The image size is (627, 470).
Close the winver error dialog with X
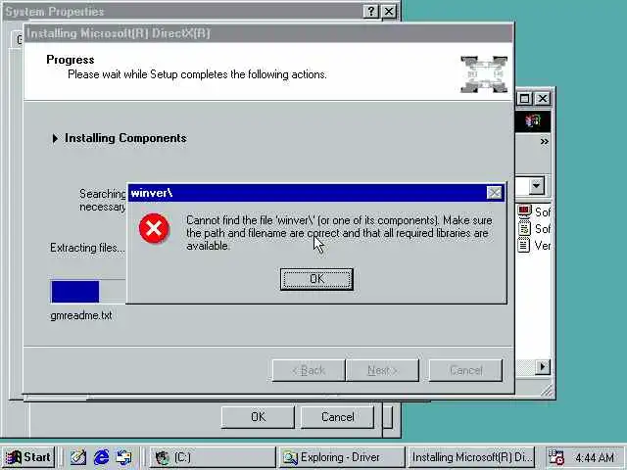pyautogui.click(x=494, y=193)
